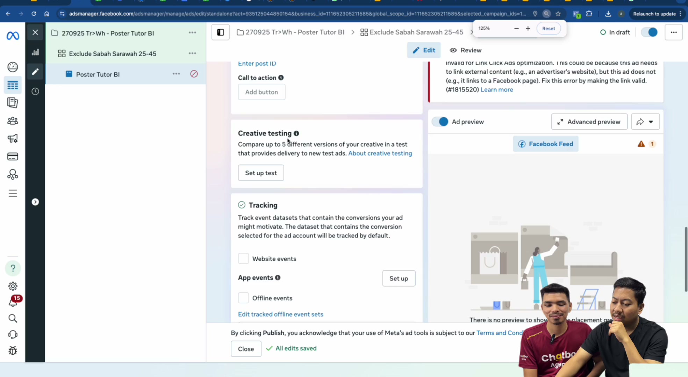Click Set up for App events
This screenshot has width=688, height=377.
[399, 279]
